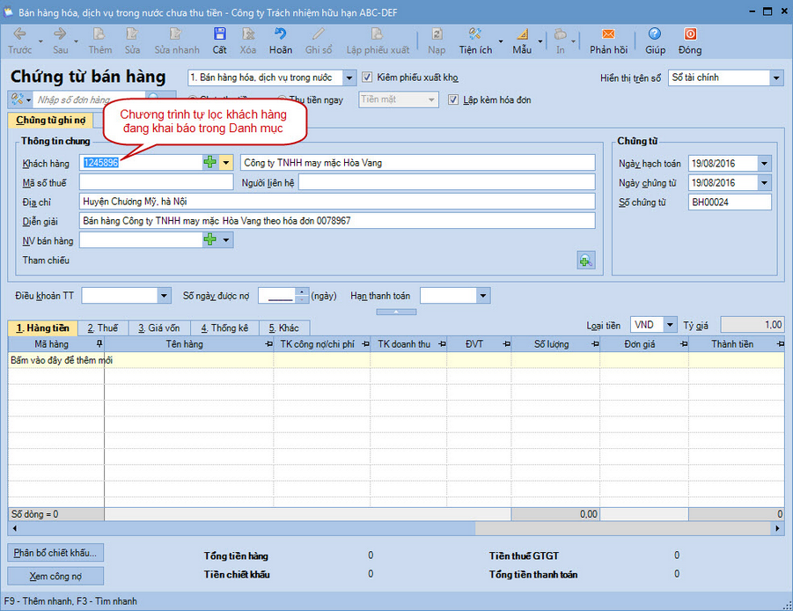Viewport: 793px width, 611px height.
Task: Click the Sửa nhanh toolbar icon
Action: pos(176,33)
